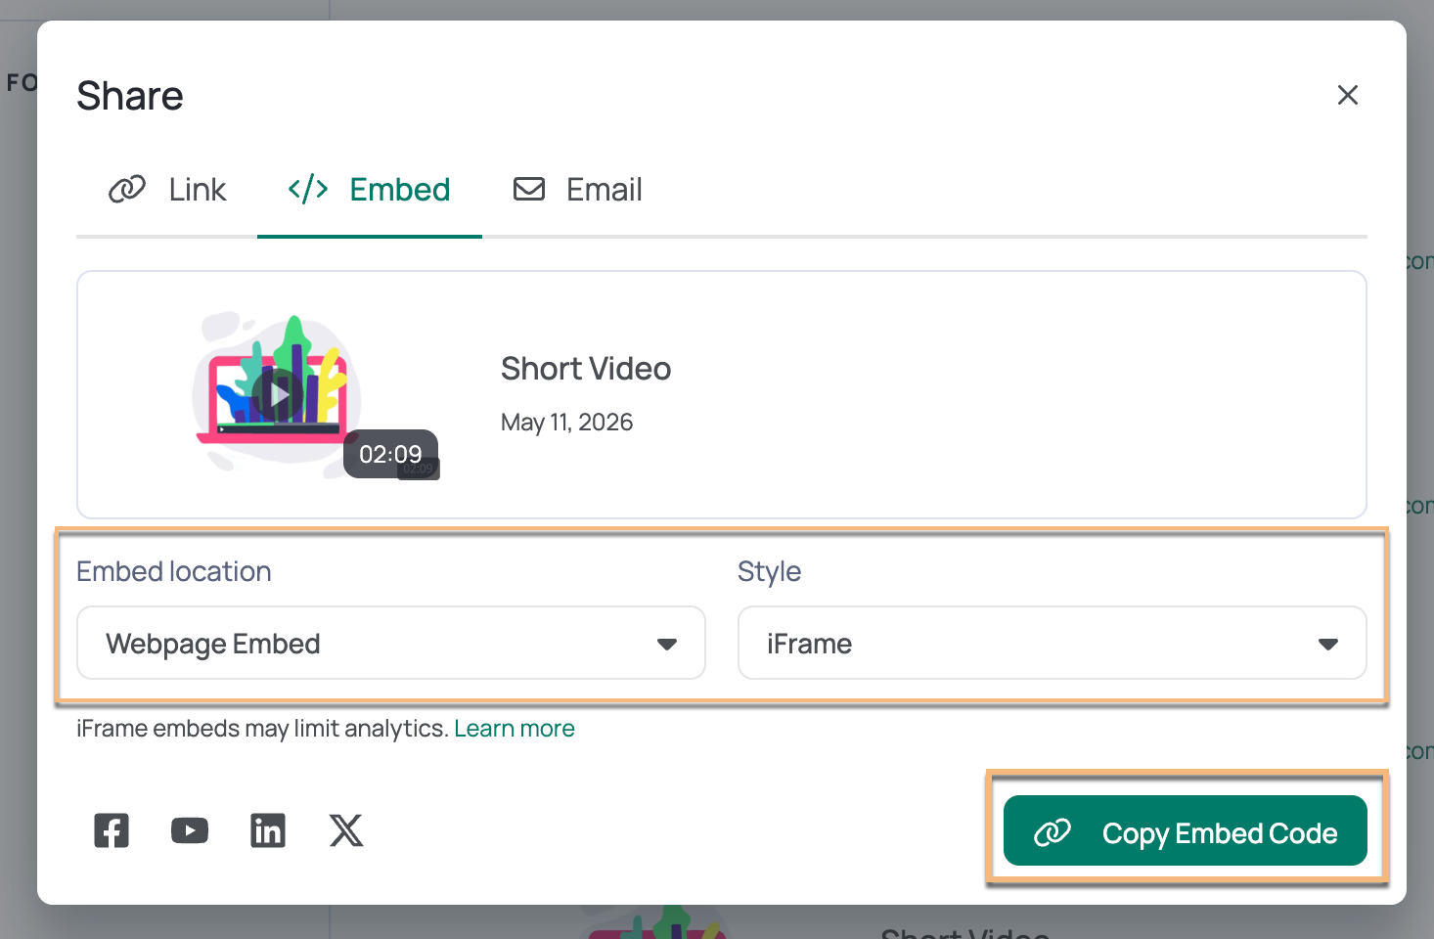1434x939 pixels.
Task: Follow the Learn more link
Action: (x=515, y=729)
